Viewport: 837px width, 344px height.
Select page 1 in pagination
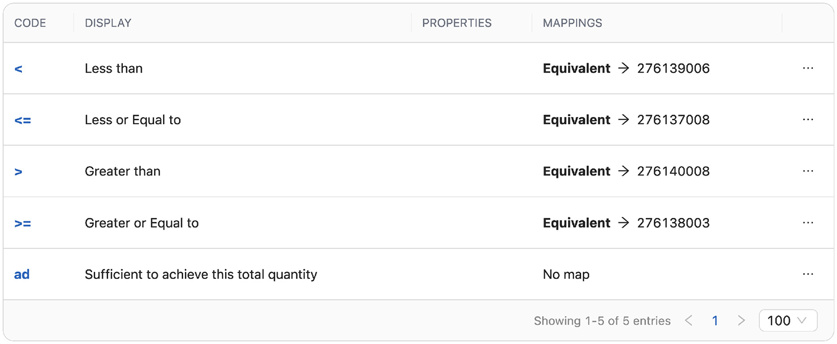point(715,320)
